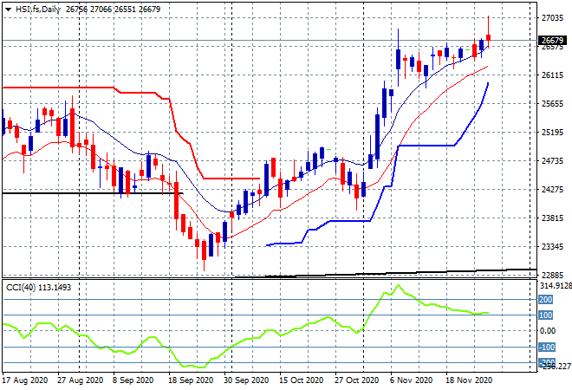572x390 pixels.
Task: Open the chart menu triangle beside HSI,fs,Daily
Action: click(x=8, y=10)
